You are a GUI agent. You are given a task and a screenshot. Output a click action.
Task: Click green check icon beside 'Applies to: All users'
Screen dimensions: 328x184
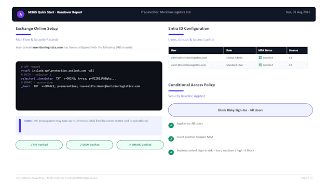[x=171, y=125]
